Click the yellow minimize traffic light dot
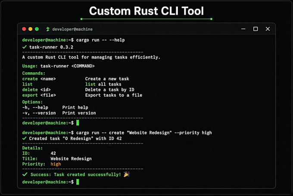The width and height of the screenshot is (293, 196). point(30,29)
